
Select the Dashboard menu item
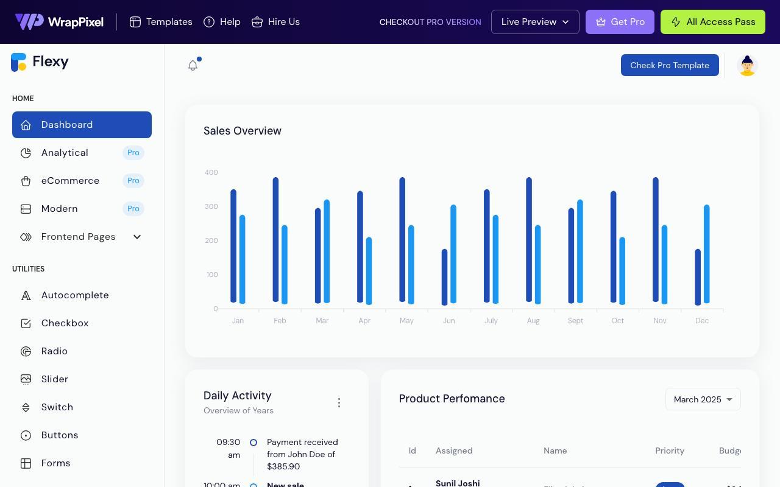[x=82, y=125]
